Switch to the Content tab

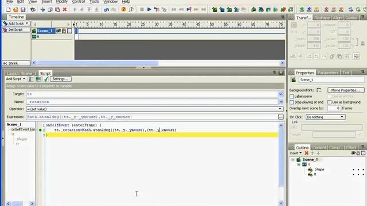pos(319,148)
